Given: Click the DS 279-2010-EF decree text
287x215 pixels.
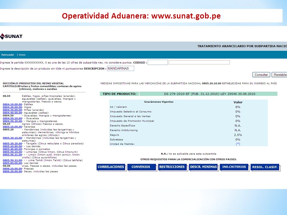Looking at the screenshot, I should coord(210,94).
